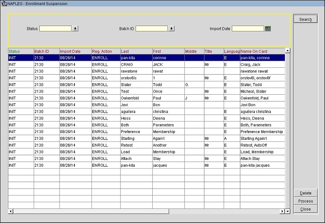This screenshot has width=325, height=223.
Task: Click the first name cell Stay
Action: [168, 159]
